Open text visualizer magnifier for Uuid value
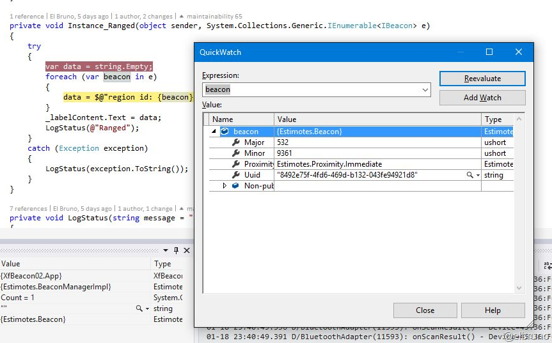The height and width of the screenshot is (343, 552). coord(469,175)
